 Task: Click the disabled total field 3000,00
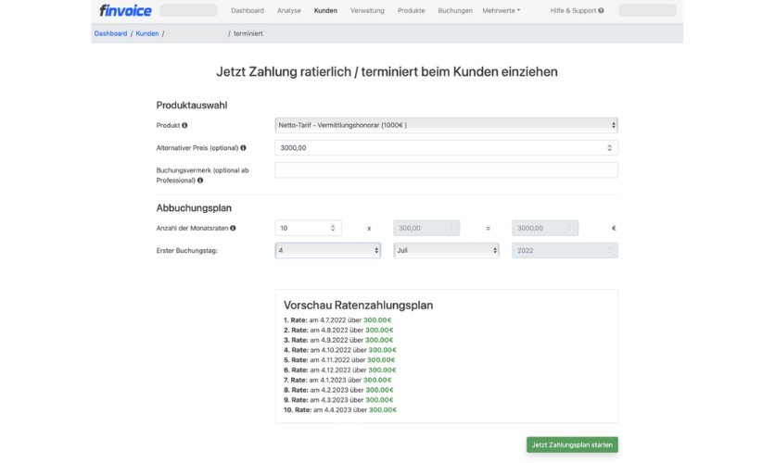545,228
